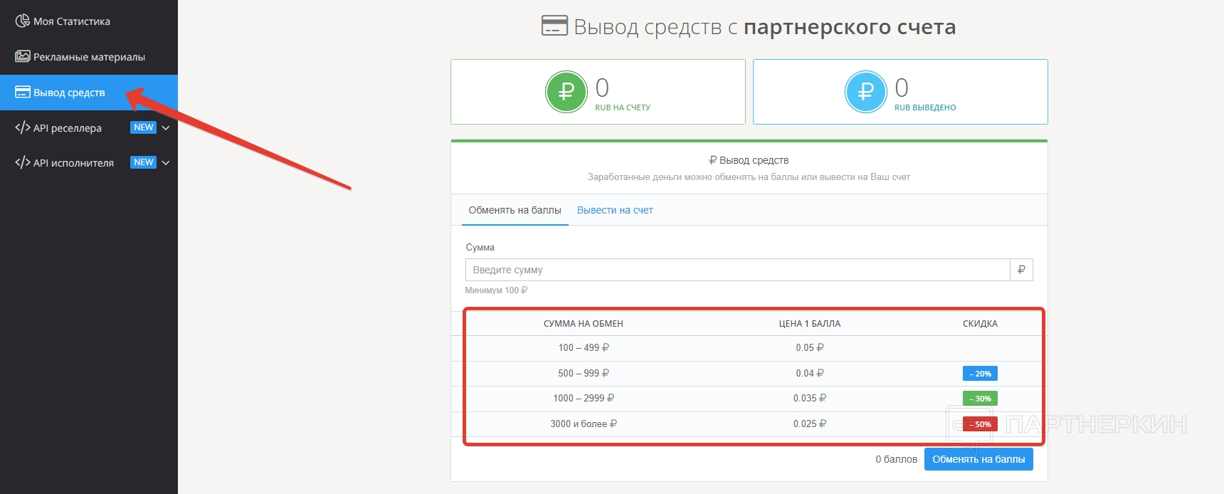Click the 0 баллов total text
This screenshot has height=494, width=1224.
pos(896,459)
